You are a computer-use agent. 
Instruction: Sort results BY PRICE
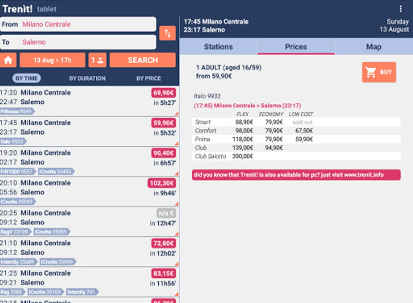coord(149,78)
